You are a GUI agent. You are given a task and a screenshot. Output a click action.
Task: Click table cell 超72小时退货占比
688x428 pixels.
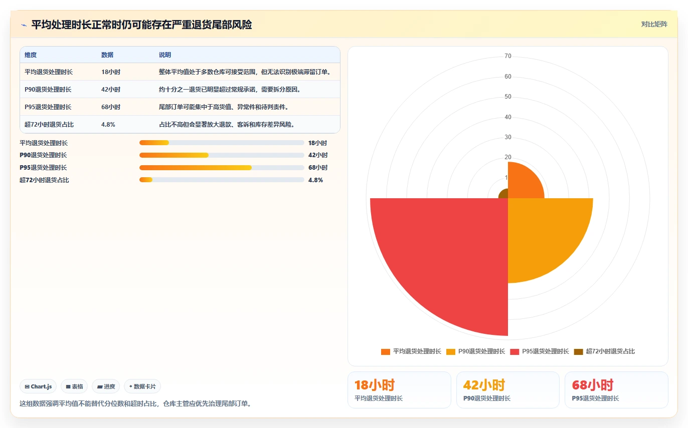49,125
